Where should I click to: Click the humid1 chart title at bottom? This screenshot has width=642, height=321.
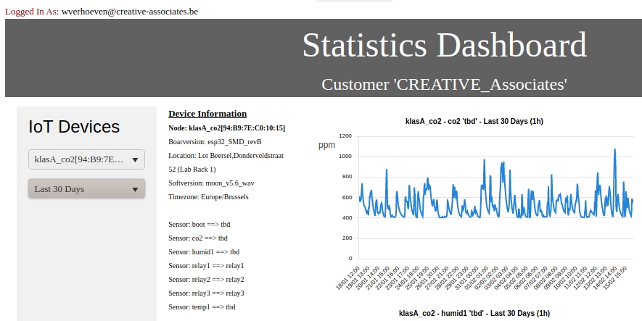(474, 314)
